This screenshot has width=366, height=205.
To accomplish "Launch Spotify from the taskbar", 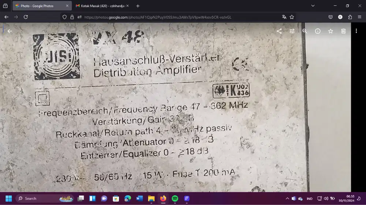I will tap(175, 198).
